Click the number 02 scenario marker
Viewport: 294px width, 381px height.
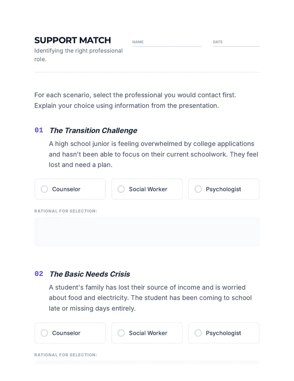pyautogui.click(x=39, y=274)
